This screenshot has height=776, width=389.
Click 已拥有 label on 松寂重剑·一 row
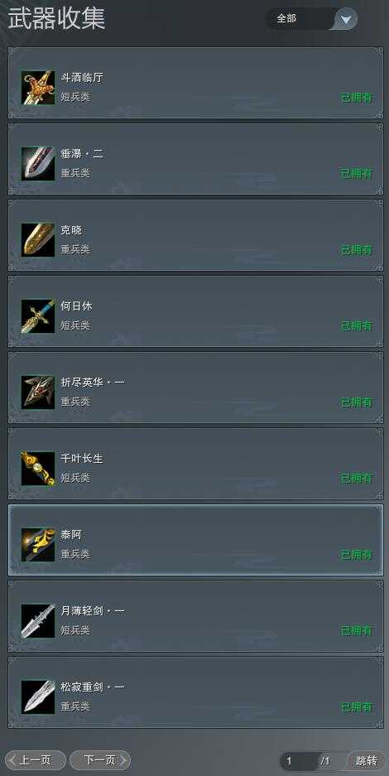click(x=357, y=707)
